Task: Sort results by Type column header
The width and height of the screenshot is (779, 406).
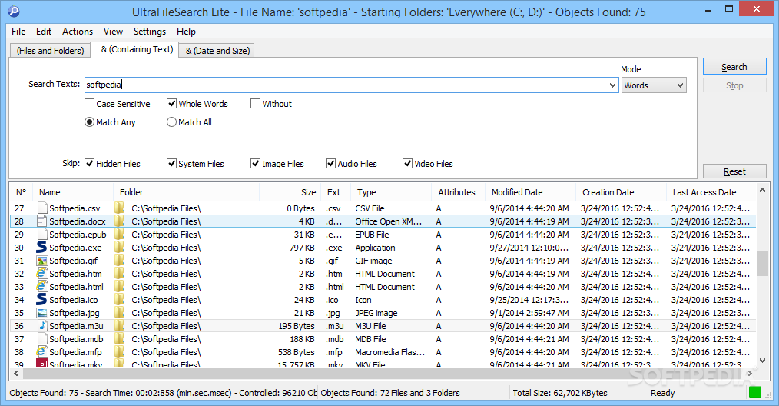Action: tap(391, 192)
